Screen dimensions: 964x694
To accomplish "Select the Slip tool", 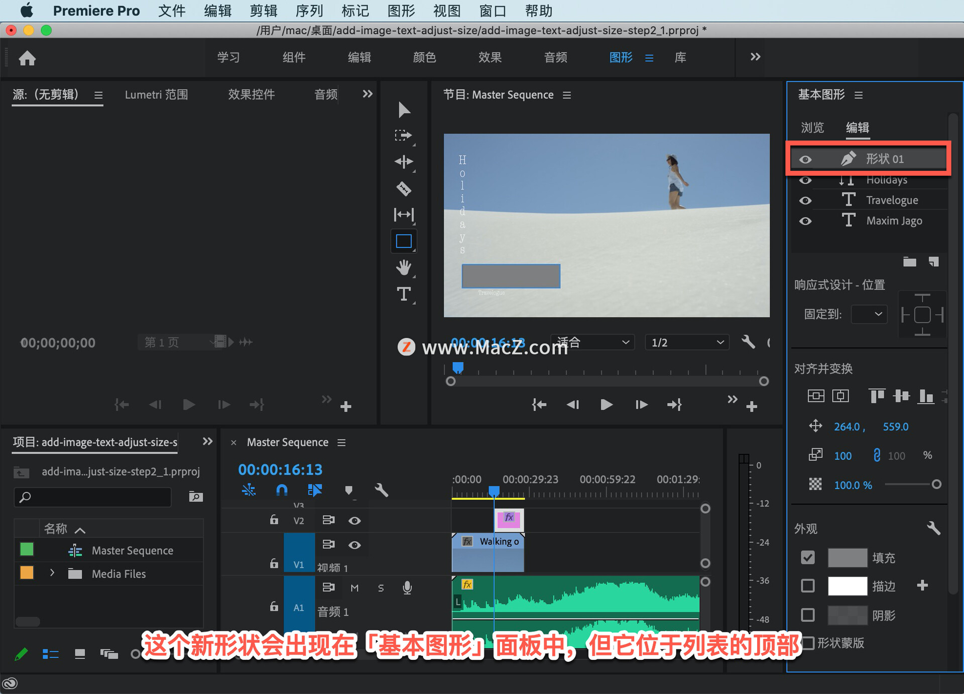I will click(404, 215).
